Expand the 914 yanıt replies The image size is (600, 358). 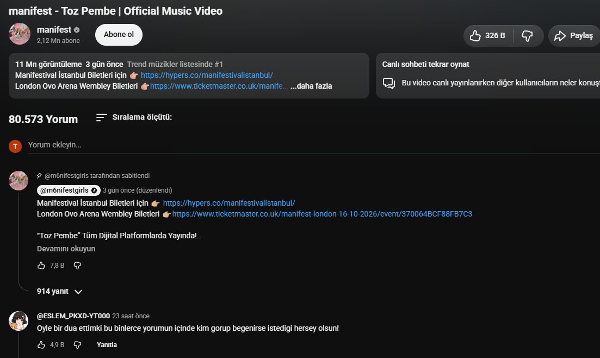pos(60,292)
